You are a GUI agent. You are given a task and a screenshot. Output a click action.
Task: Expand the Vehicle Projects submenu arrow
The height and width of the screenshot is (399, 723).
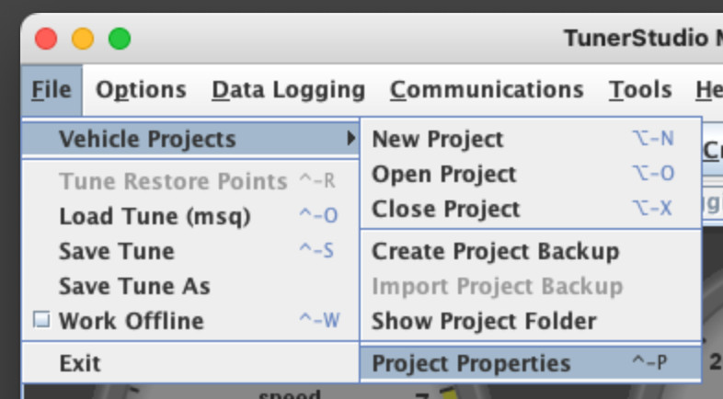coord(350,140)
